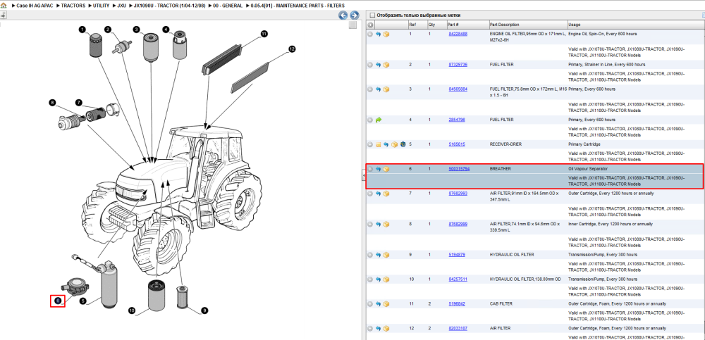The image size is (705, 340).
Task: Click the box icon for part 84257511
Action: point(386,279)
